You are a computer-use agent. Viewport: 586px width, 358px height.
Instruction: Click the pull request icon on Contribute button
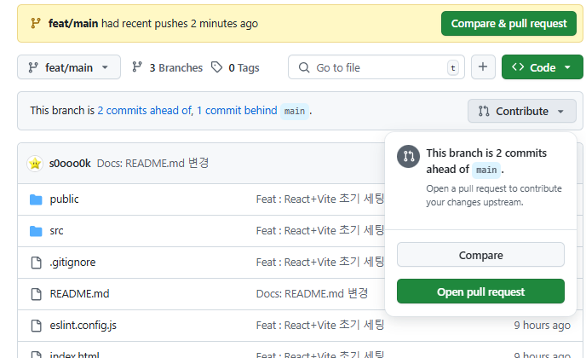pos(484,111)
